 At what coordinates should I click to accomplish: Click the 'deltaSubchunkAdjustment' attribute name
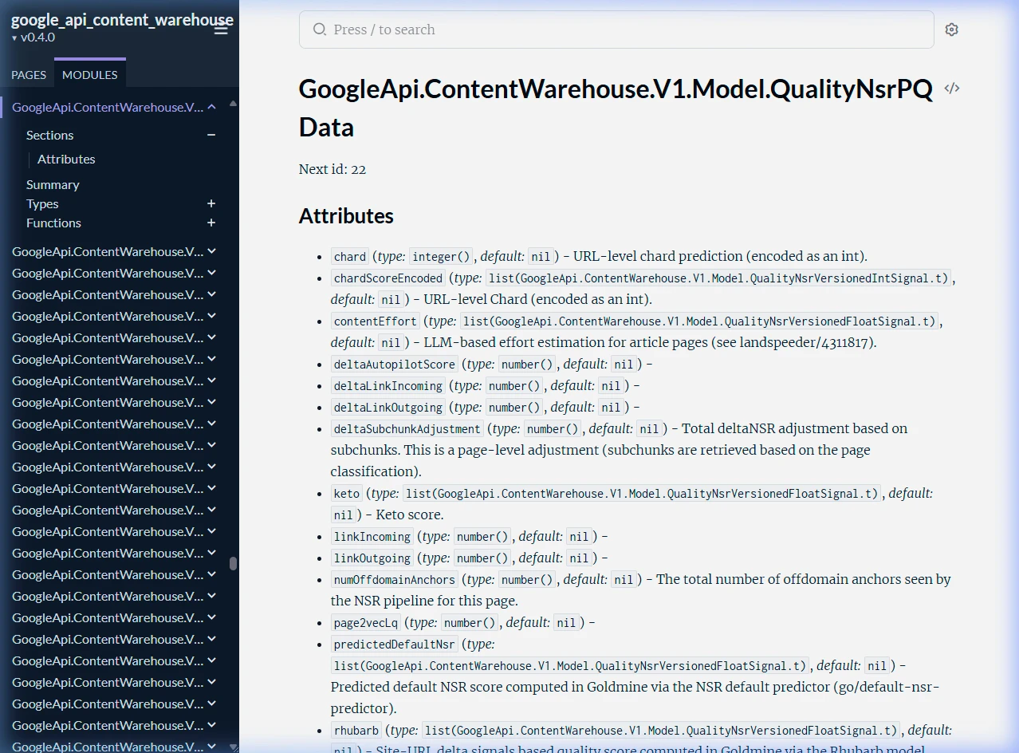click(407, 428)
